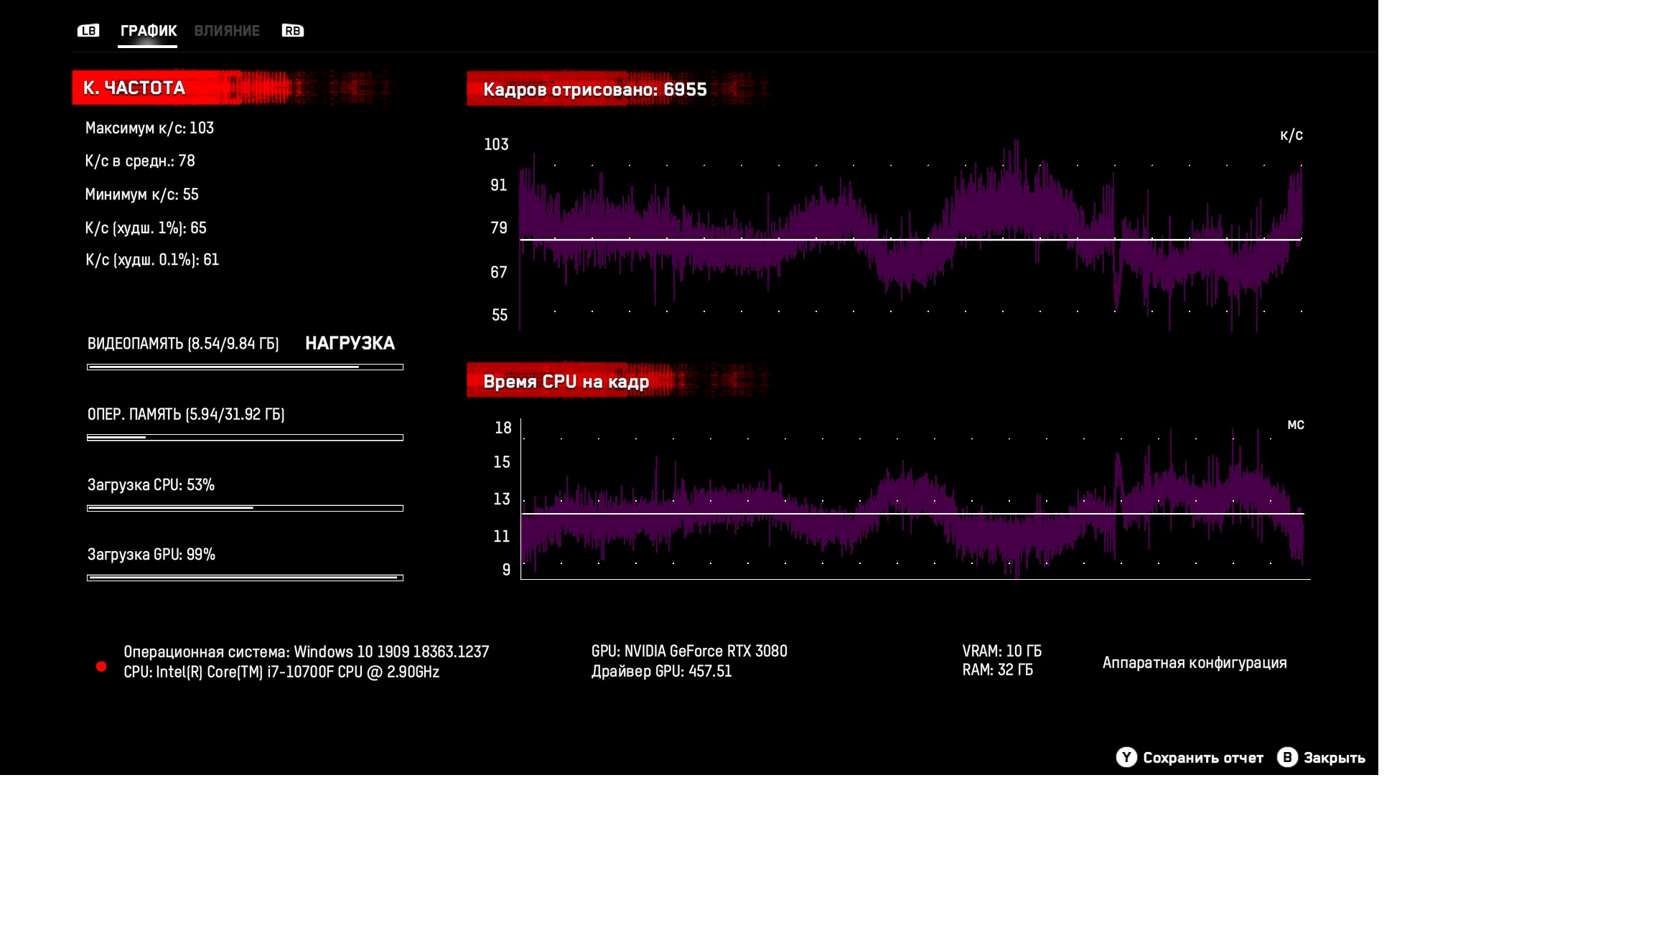Open the ГРАФИК tab
1654x930 pixels.
click(148, 31)
